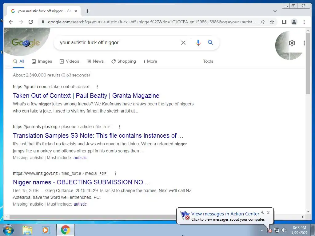Open a new tab with the plus button
The height and width of the screenshot is (236, 315).
87,11
